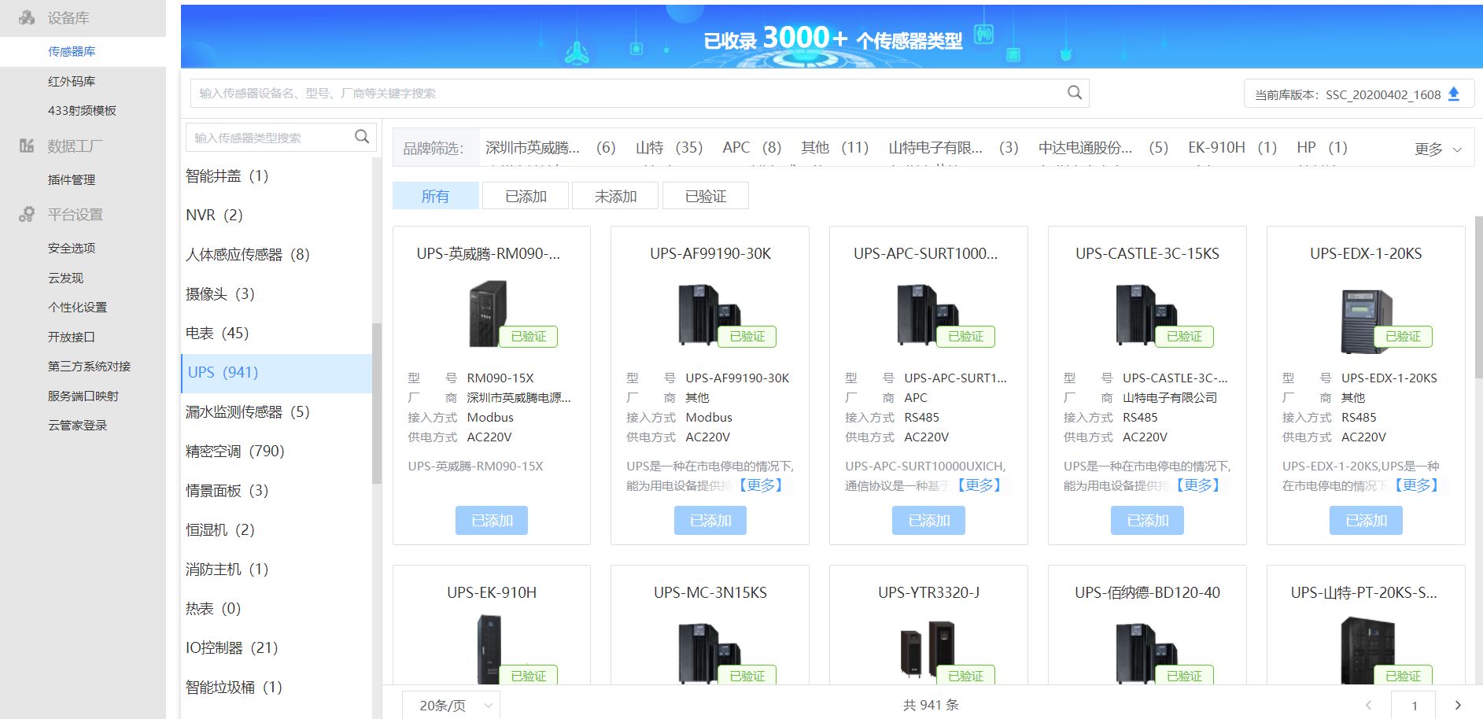The height and width of the screenshot is (719, 1483).
Task: Click 更多 link on UPS-EDX-1-20KS description
Action: (x=1416, y=485)
